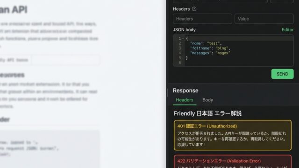299x168 pixels.
Task: Click the Friendly 日本語 エラー解説 heading
Action: pos(207,113)
